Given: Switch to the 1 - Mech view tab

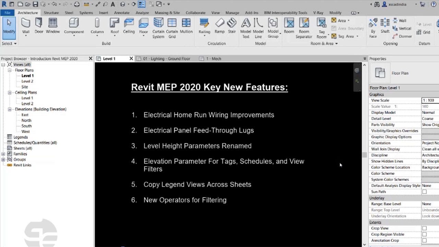Looking at the screenshot, I should click(x=213, y=59).
